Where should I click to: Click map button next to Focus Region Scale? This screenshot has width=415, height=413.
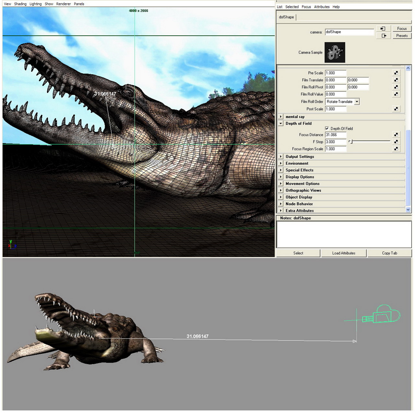coord(396,149)
